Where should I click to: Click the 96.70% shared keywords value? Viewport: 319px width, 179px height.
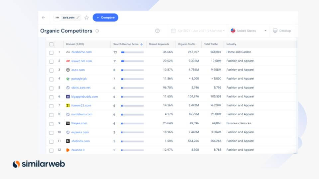pyautogui.click(x=168, y=88)
